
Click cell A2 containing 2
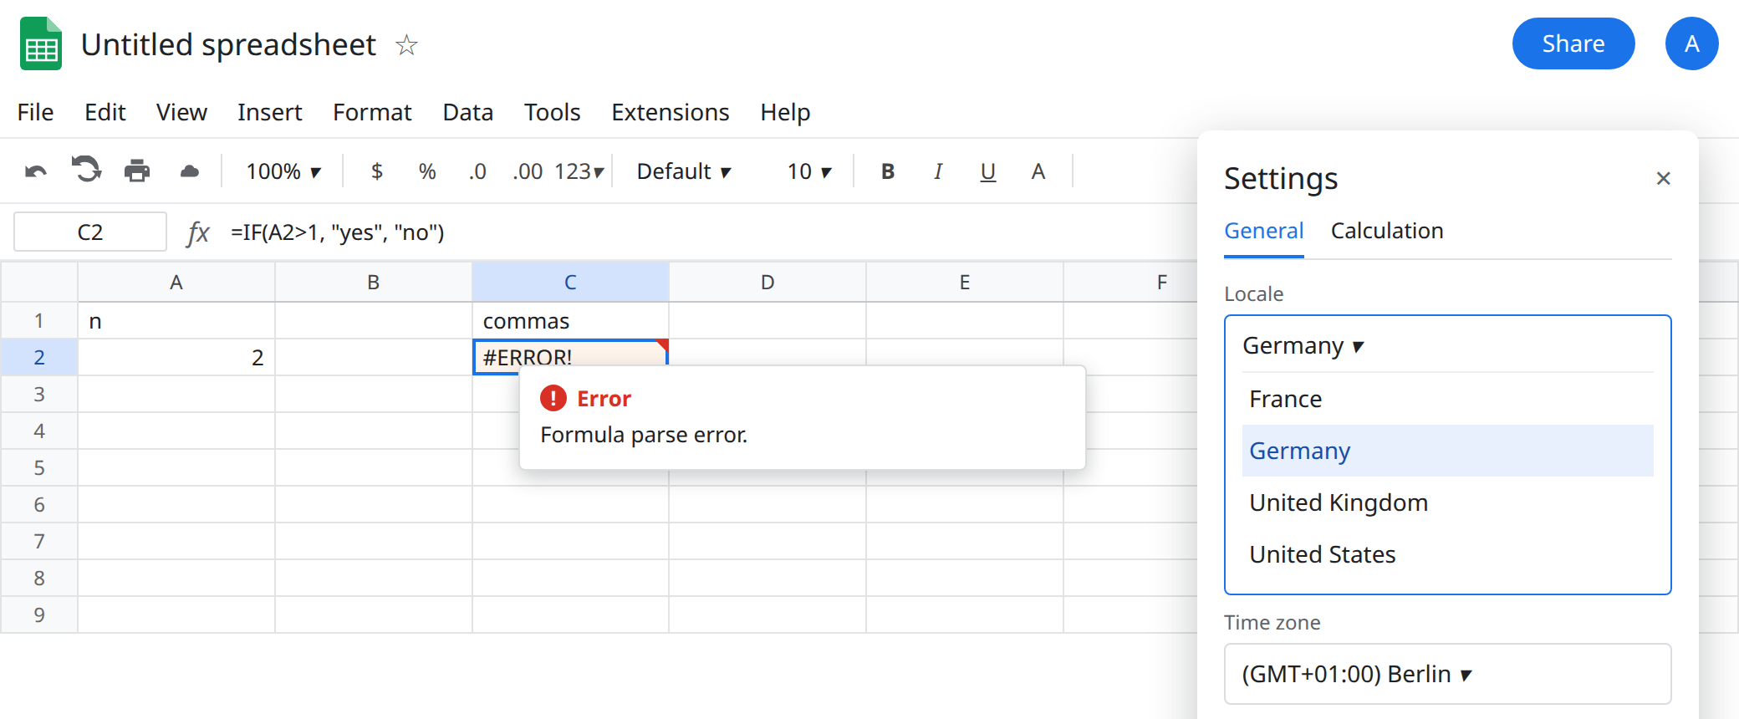click(x=176, y=357)
